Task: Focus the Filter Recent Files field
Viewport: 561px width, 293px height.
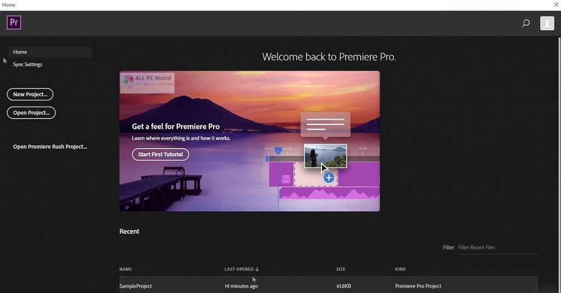Action: (498, 247)
